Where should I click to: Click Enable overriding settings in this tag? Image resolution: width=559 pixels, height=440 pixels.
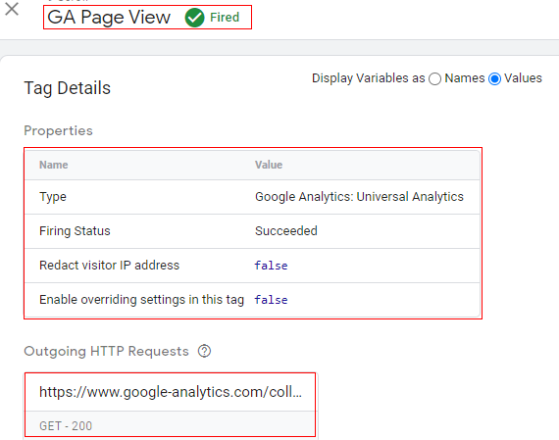coord(141,300)
